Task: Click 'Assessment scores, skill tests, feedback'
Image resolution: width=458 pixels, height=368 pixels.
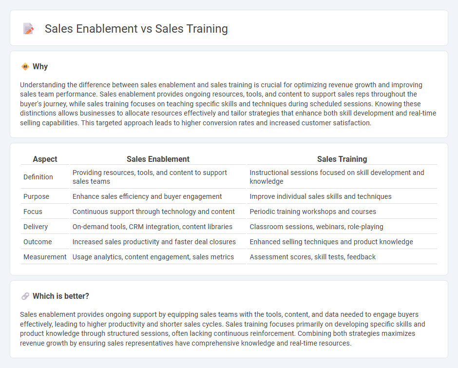Action: point(312,257)
